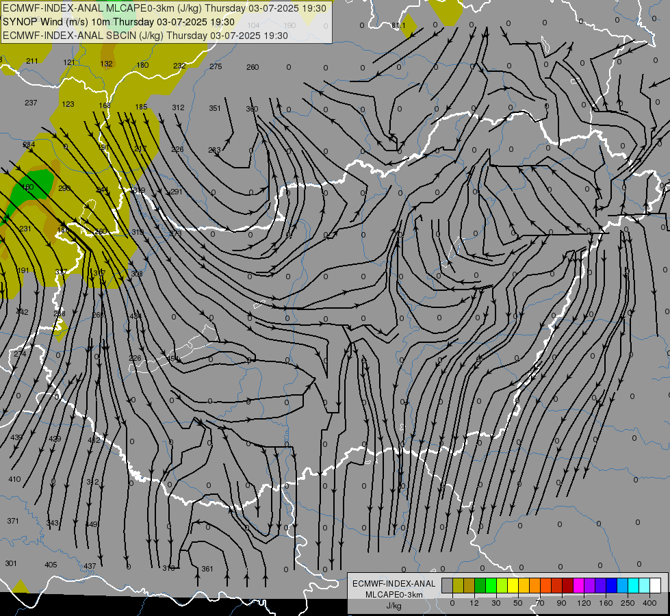The image size is (670, 616).
Task: Click the map value 132 in the olive area
Action: click(106, 64)
